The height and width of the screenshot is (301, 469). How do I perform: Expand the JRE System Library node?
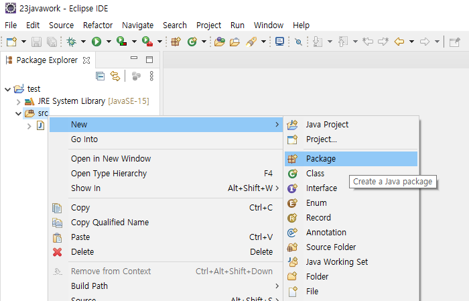[x=18, y=102]
